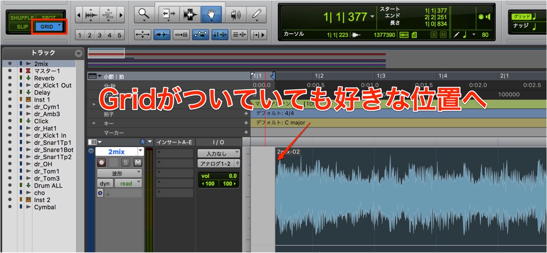Click the counter's S solo indicator

pos(433,35)
